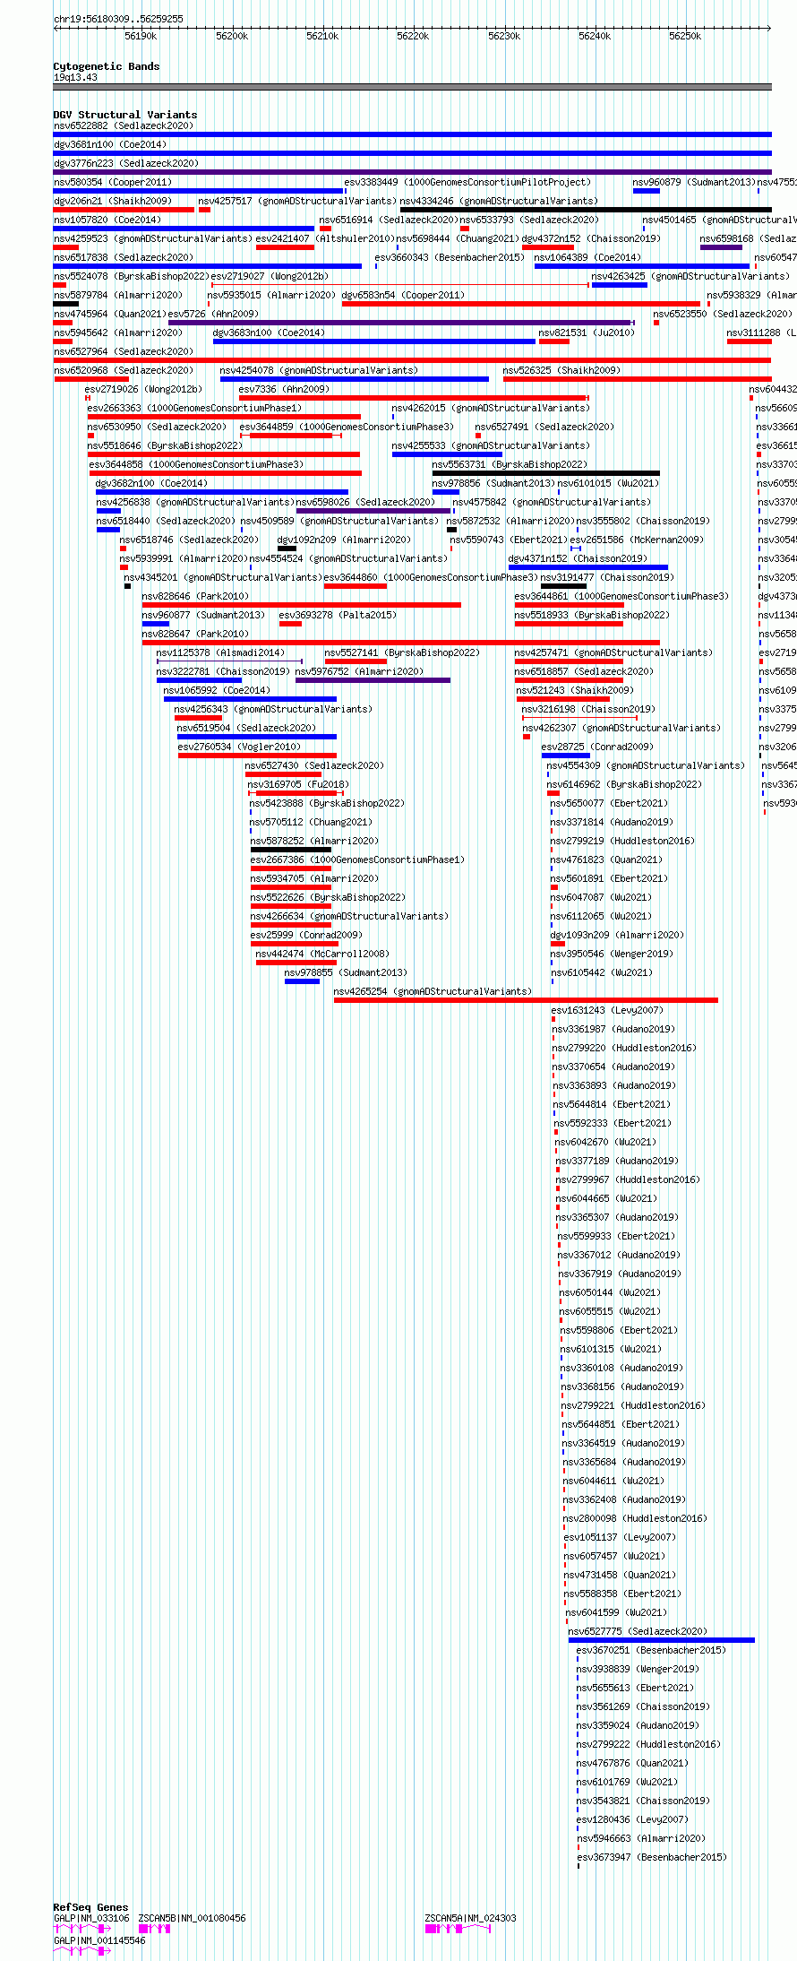Click esv3660343 (Besenbacher2015) label

click(450, 257)
